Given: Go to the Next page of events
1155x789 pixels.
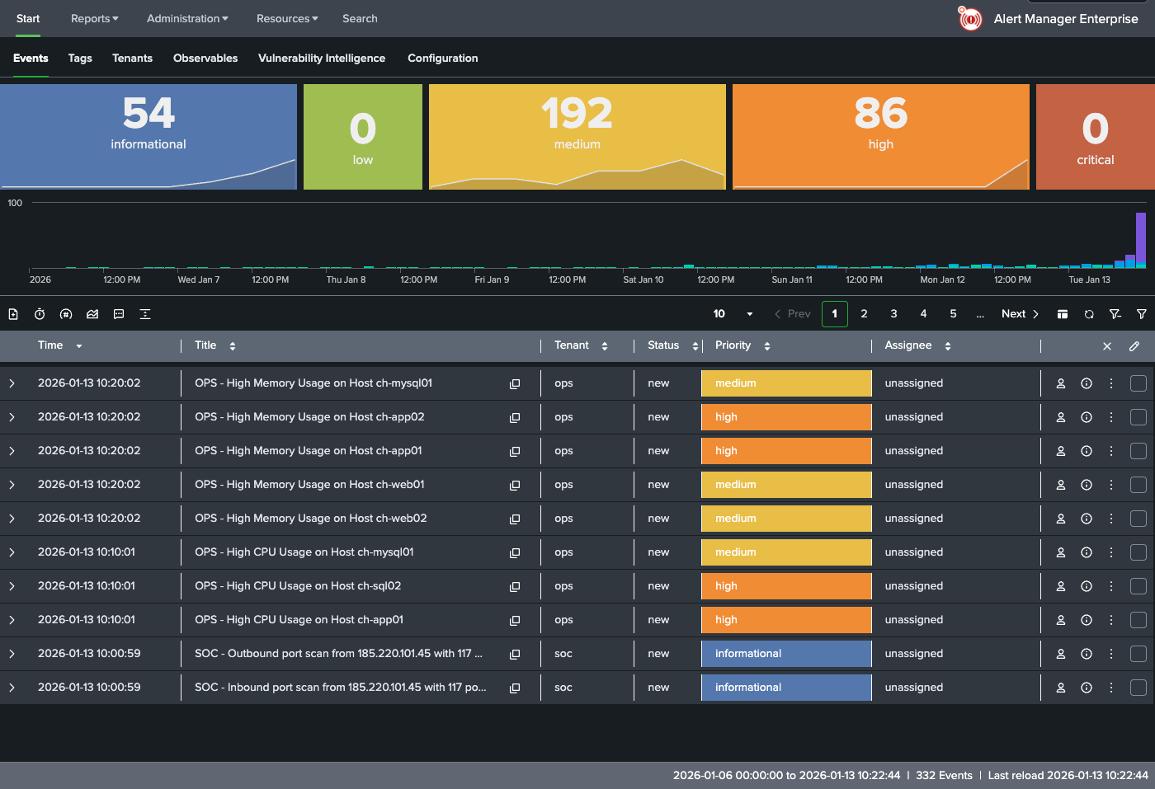Looking at the screenshot, I should pyautogui.click(x=1020, y=314).
